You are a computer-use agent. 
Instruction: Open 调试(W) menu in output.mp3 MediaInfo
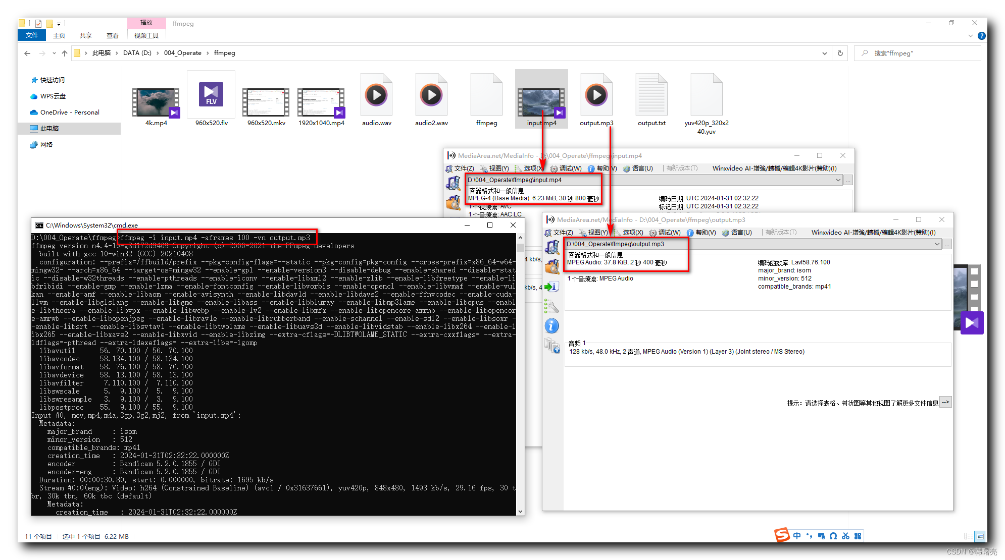665,233
